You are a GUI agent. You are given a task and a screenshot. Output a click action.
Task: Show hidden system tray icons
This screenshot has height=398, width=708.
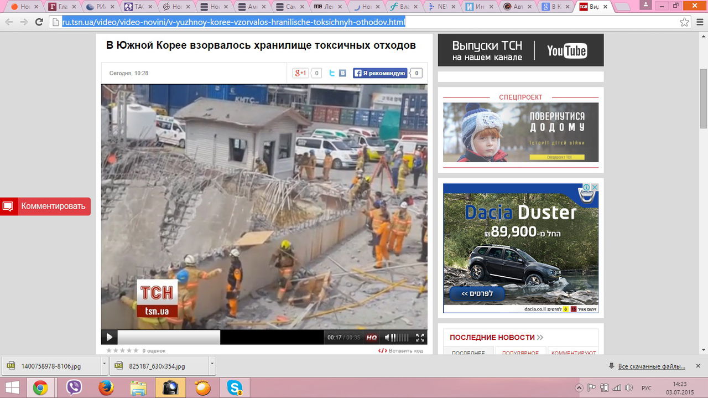click(x=579, y=387)
